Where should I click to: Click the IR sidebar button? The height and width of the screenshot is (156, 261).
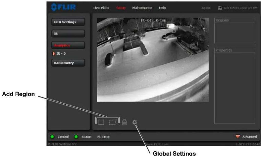tap(68, 34)
